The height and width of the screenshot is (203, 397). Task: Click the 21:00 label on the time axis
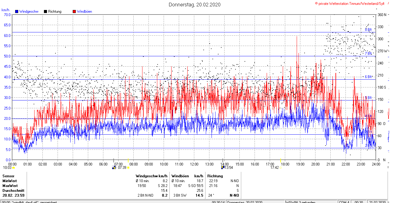point(331,164)
